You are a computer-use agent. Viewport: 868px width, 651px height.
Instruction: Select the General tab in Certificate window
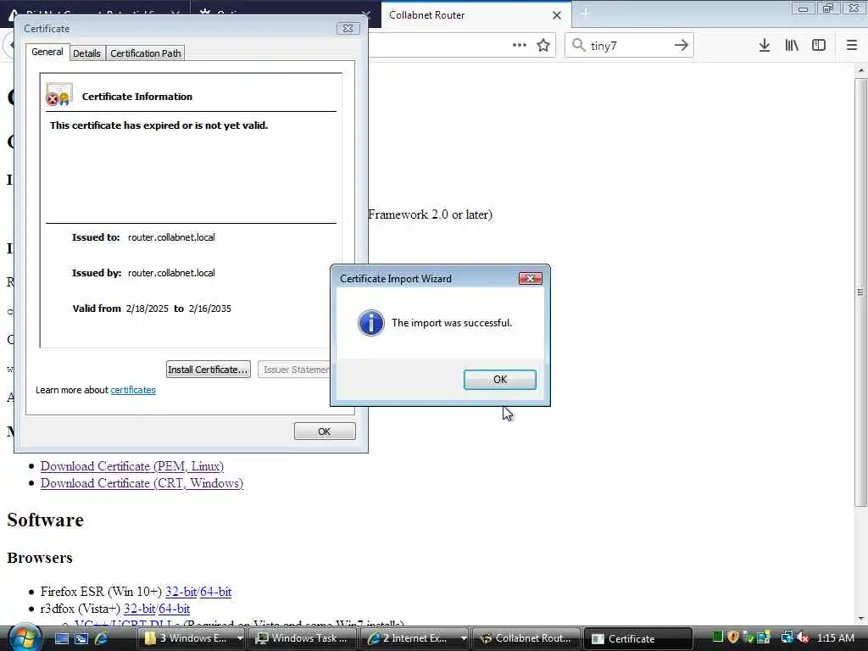[x=47, y=52]
